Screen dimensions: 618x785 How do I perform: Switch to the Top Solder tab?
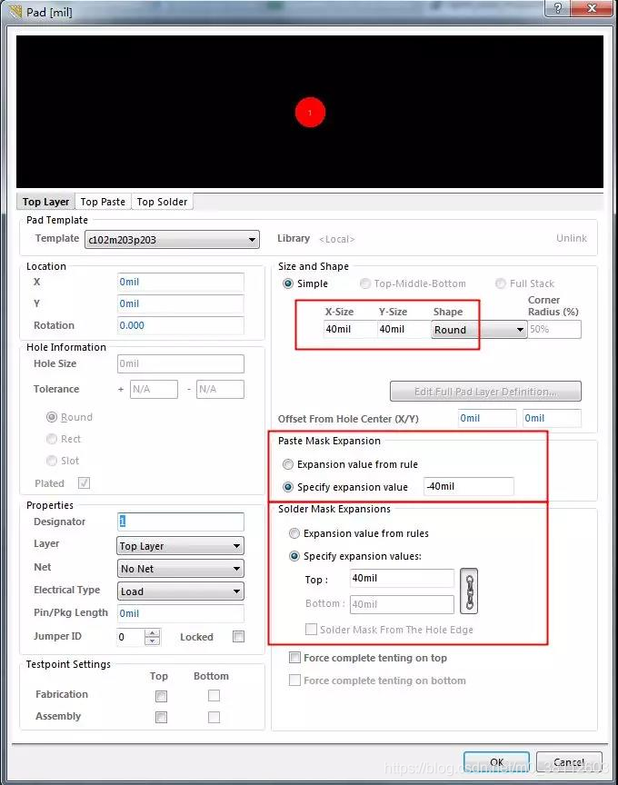click(x=162, y=202)
